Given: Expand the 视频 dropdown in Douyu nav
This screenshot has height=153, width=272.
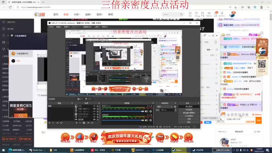Looking at the screenshot, I should coord(88,14).
